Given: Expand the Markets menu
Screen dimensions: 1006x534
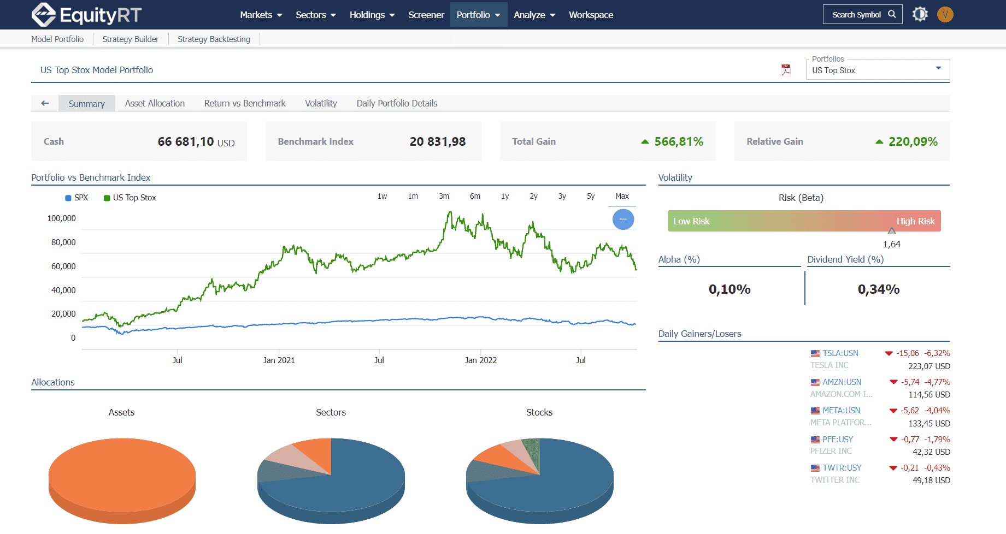Looking at the screenshot, I should pyautogui.click(x=261, y=15).
